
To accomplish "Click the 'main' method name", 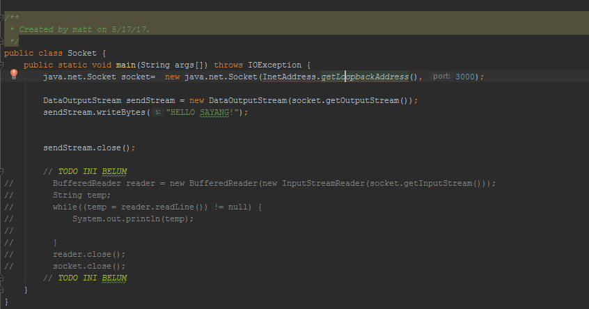I will (x=126, y=65).
